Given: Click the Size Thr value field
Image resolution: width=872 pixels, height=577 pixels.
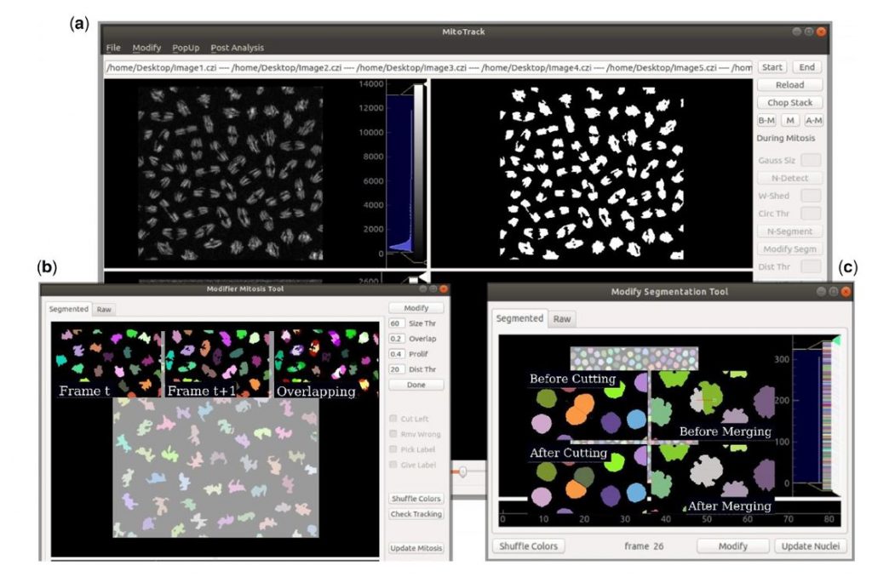Looking at the screenshot, I should pyautogui.click(x=396, y=323).
